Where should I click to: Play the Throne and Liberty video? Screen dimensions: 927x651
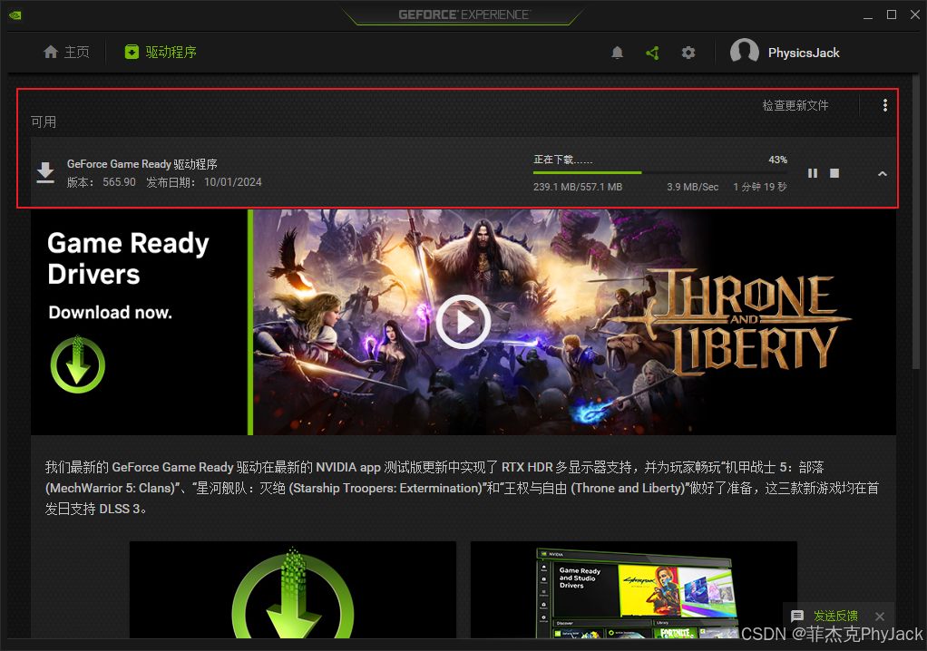pos(463,322)
